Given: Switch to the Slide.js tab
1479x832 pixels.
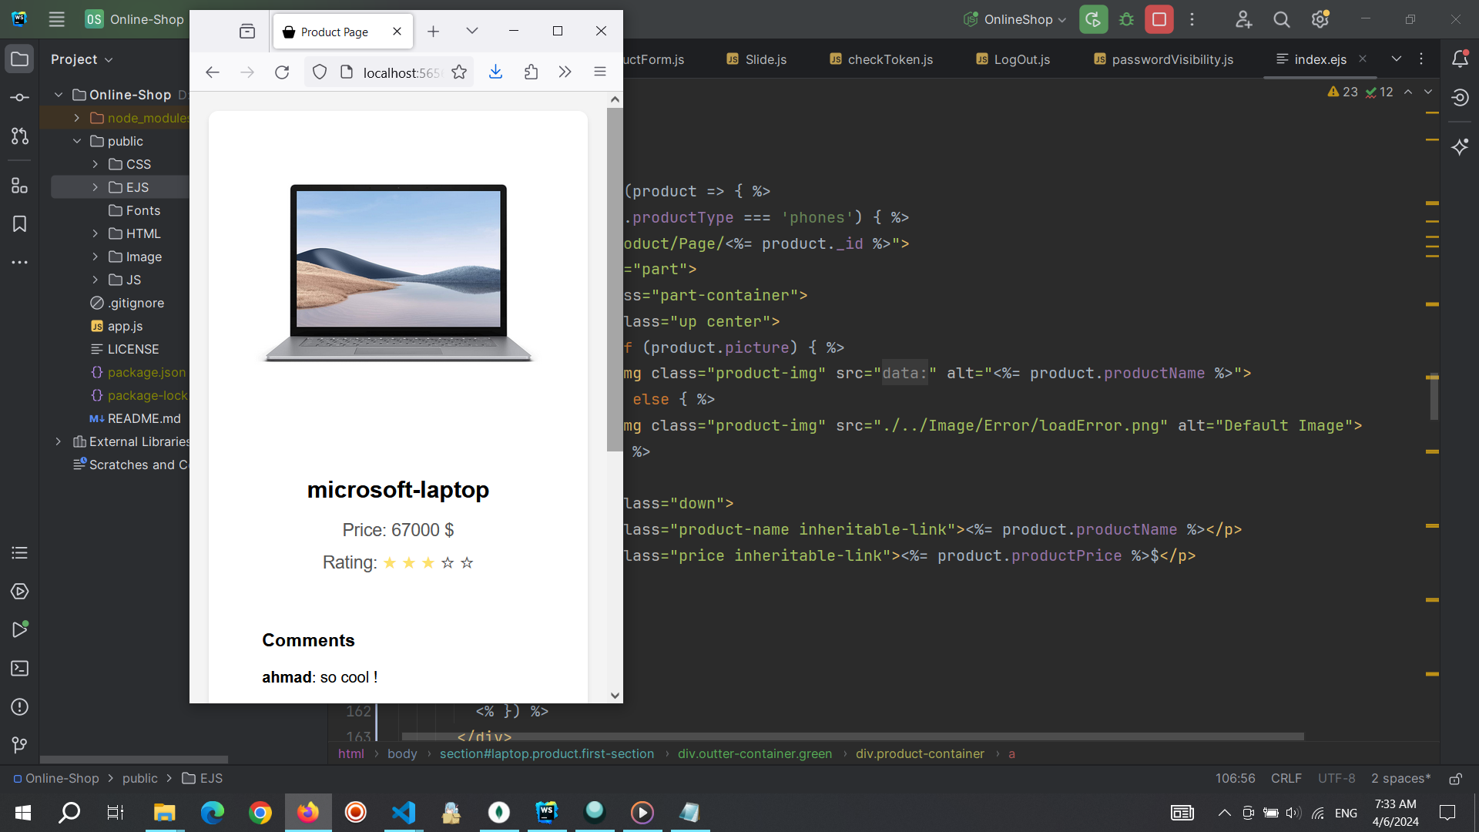Looking at the screenshot, I should (756, 59).
